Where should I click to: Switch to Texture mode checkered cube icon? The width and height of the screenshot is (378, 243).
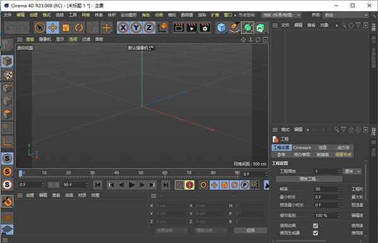[x=7, y=75]
